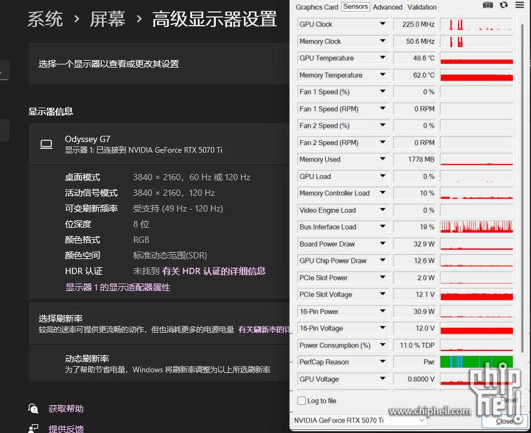The width and height of the screenshot is (531, 433).
Task: Go to 系统 in the breadcrumb
Action: pos(45,19)
